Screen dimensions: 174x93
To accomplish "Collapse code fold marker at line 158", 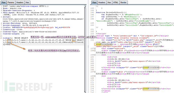I will point(95,51).
